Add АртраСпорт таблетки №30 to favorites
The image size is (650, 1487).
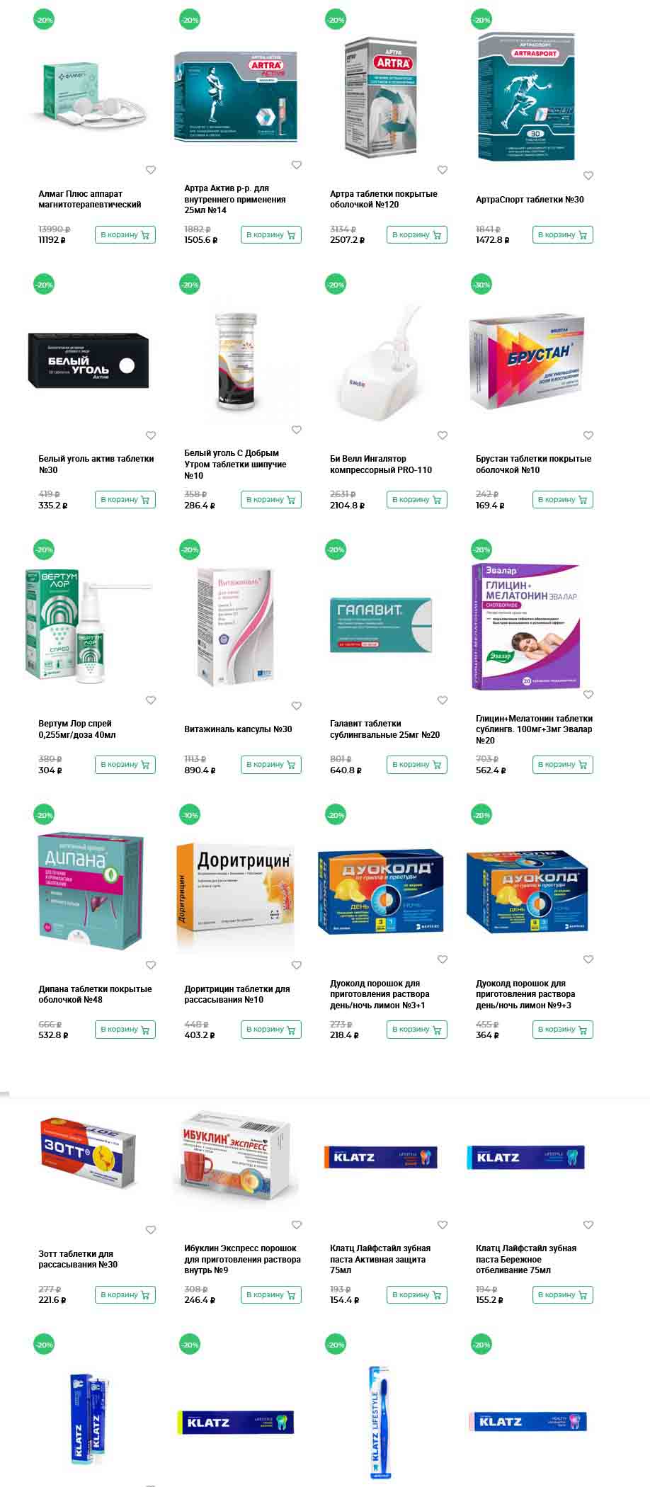(x=588, y=176)
